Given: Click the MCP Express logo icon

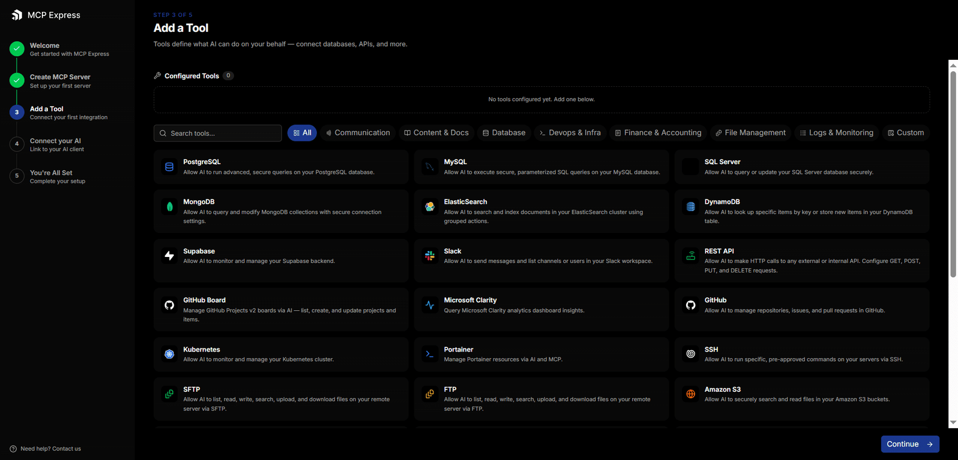Looking at the screenshot, I should click(x=17, y=15).
